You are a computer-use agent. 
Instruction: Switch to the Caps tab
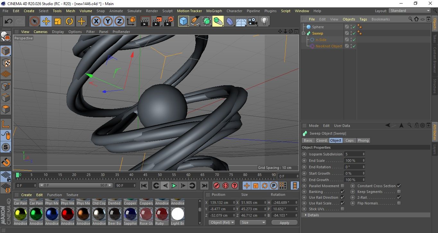tap(349, 140)
